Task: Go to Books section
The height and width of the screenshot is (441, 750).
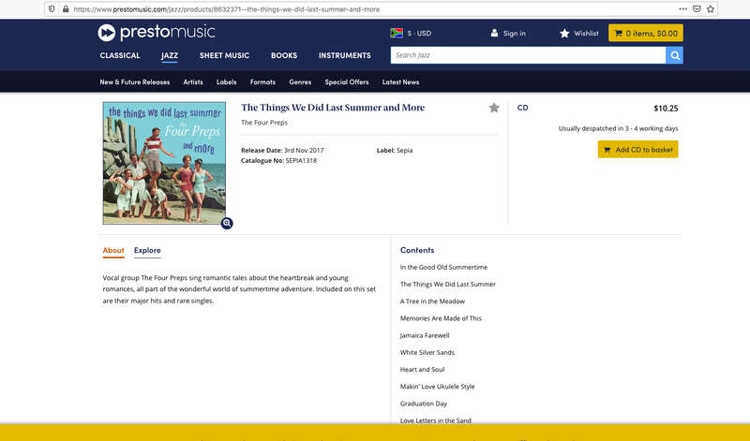Action: pyautogui.click(x=284, y=55)
